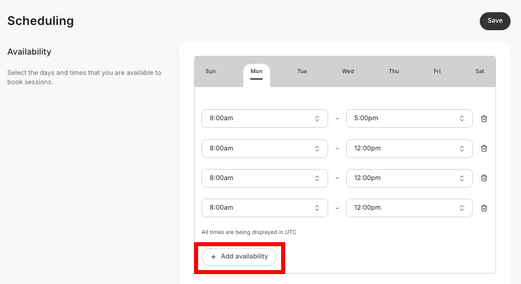Open the third row's 8:00am start dropdown
This screenshot has width=521, height=284.
pyautogui.click(x=264, y=178)
